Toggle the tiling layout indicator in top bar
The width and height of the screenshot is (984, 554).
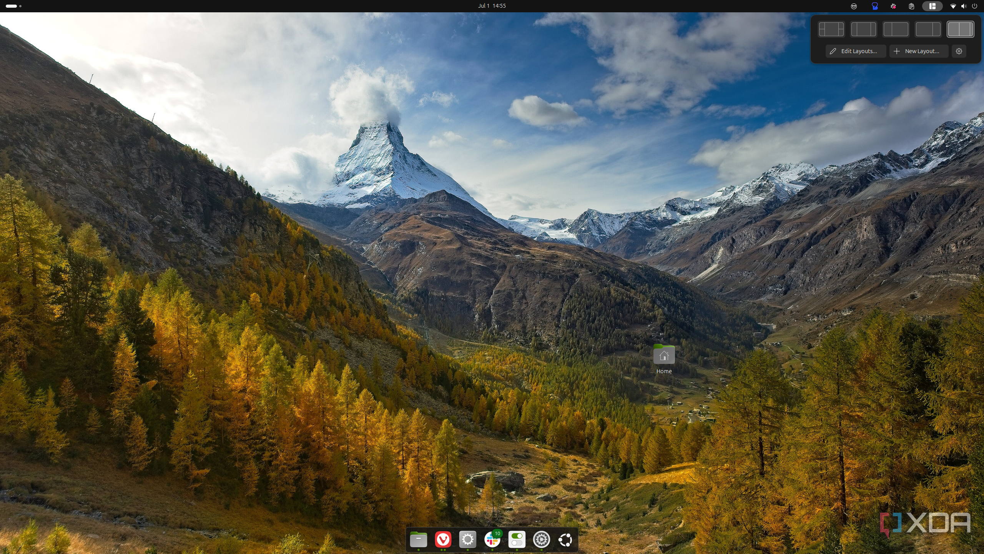click(x=932, y=6)
